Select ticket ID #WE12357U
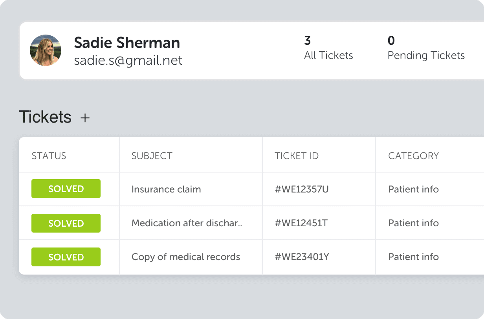 (x=302, y=189)
